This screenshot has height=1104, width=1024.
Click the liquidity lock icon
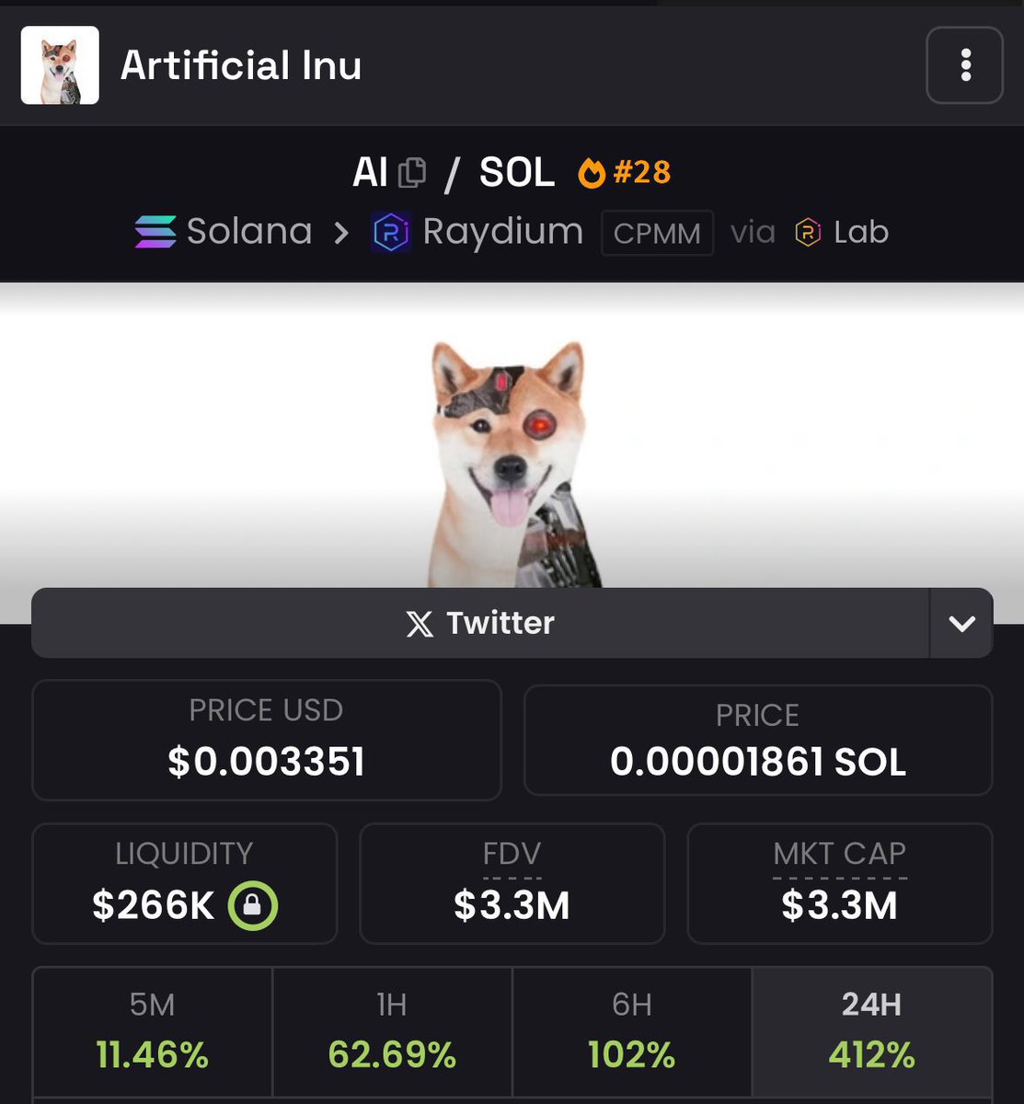click(253, 906)
